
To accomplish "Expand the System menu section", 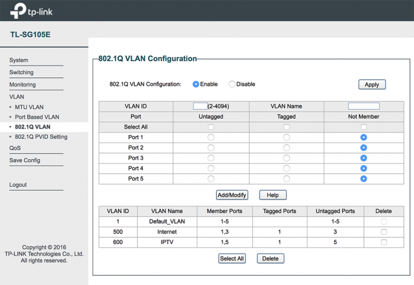I will [19, 60].
